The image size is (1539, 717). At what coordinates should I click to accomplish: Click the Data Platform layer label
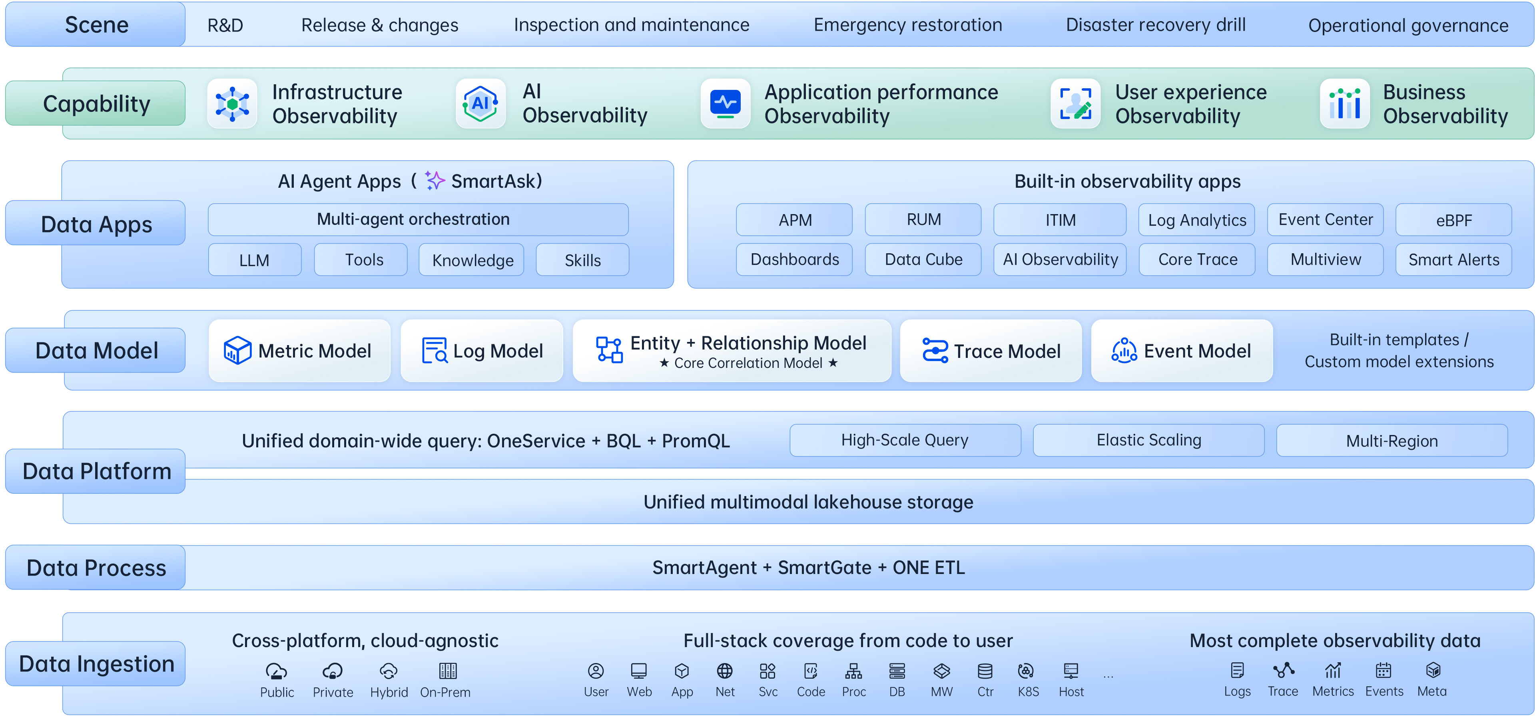coord(96,471)
